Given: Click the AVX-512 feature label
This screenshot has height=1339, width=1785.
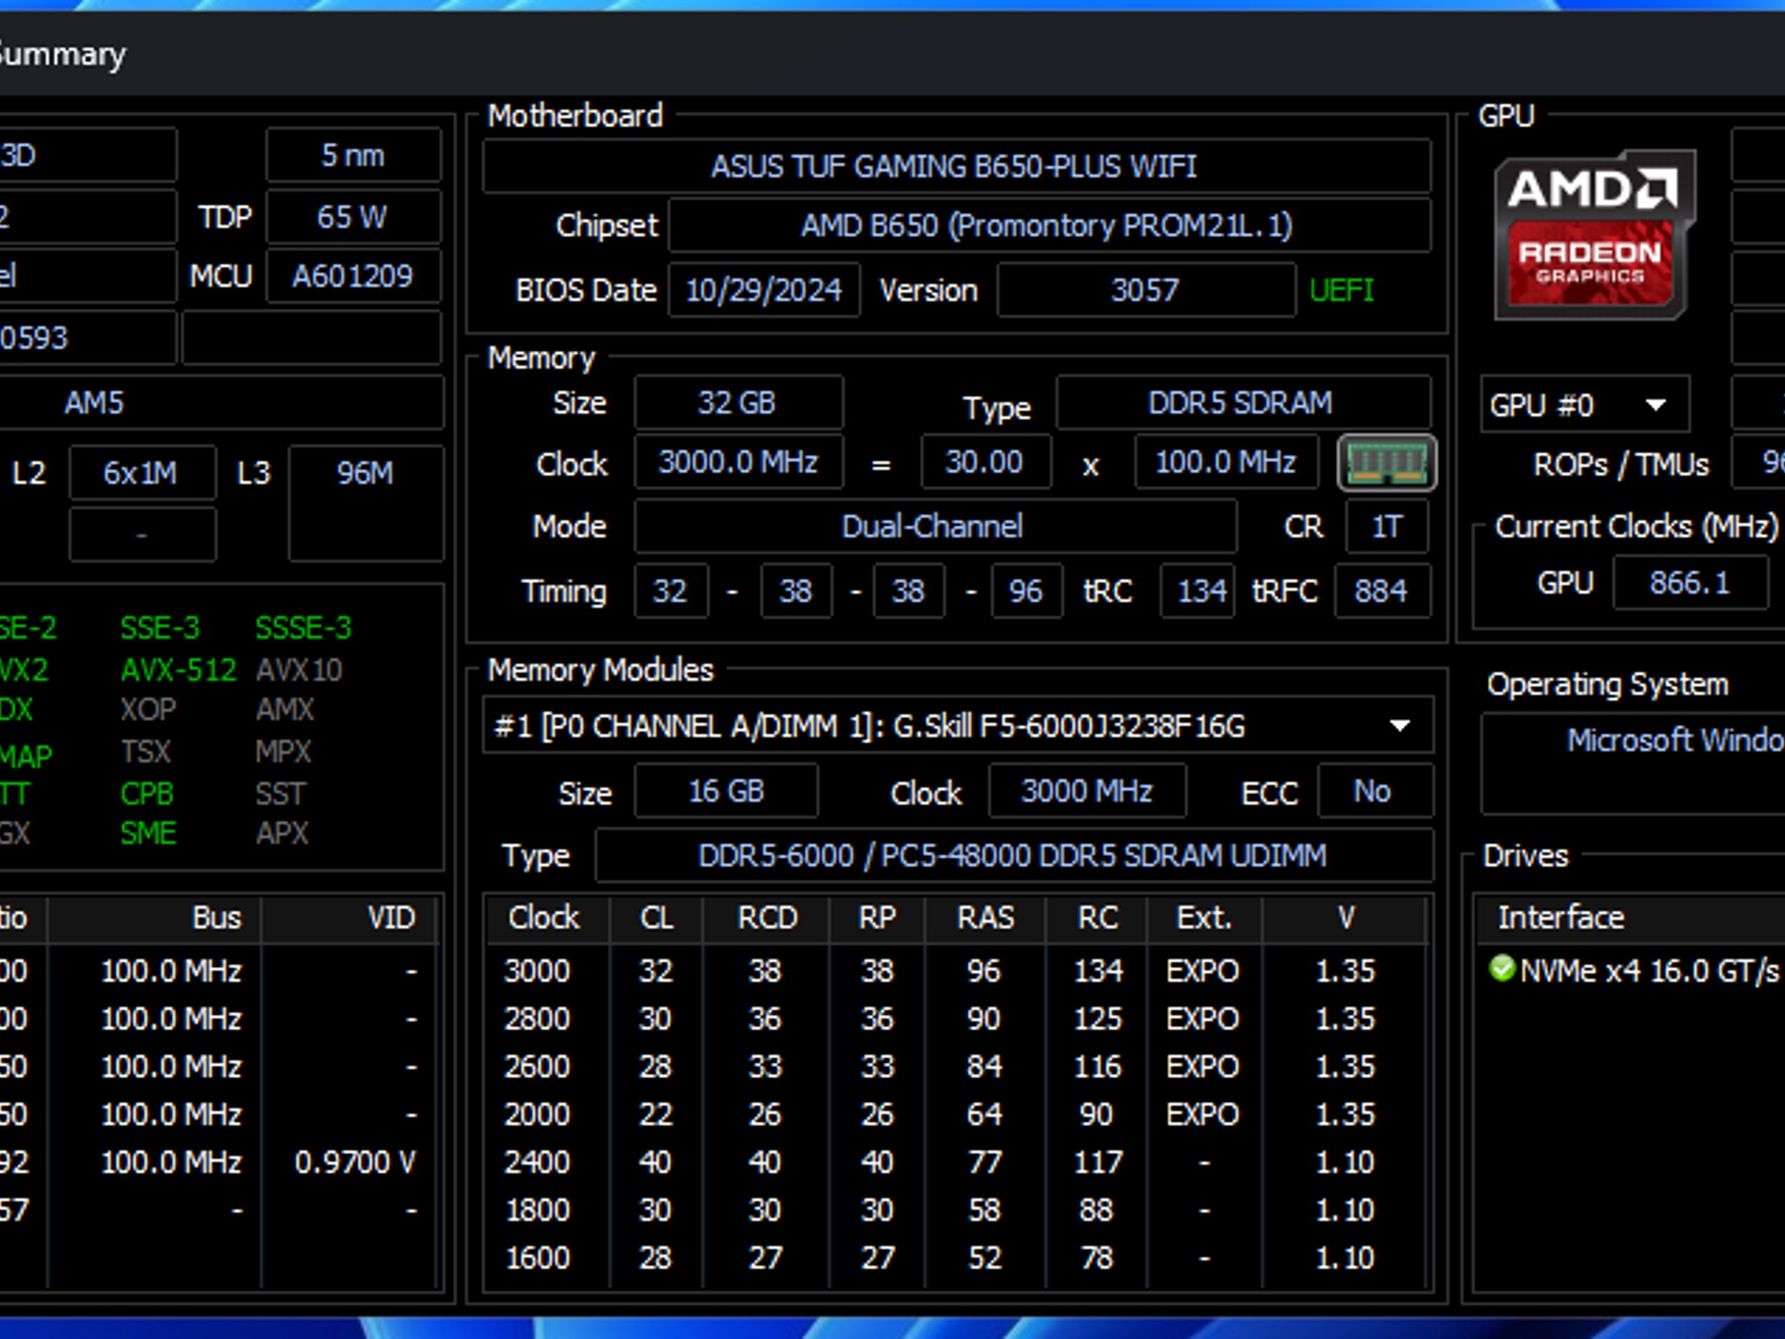Looking at the screenshot, I should (x=178, y=670).
